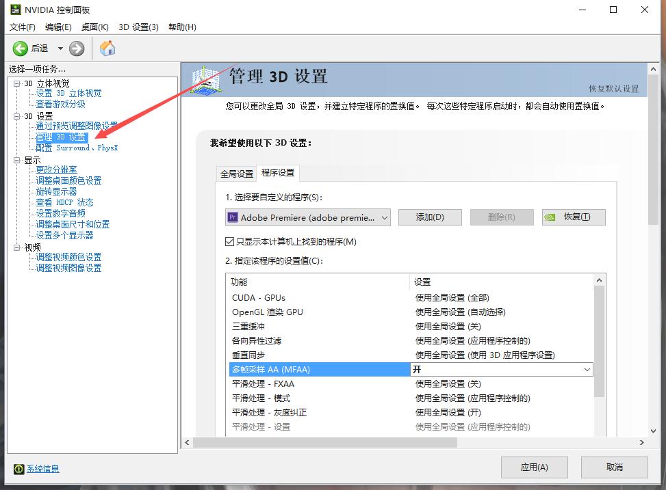Open 设置多个显示器 page
This screenshot has width=666, height=490.
[x=64, y=236]
